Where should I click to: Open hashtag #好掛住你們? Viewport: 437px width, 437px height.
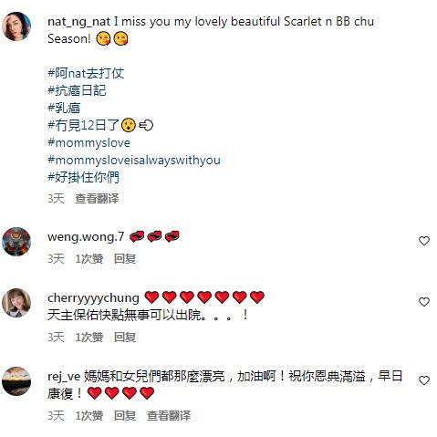83,177
